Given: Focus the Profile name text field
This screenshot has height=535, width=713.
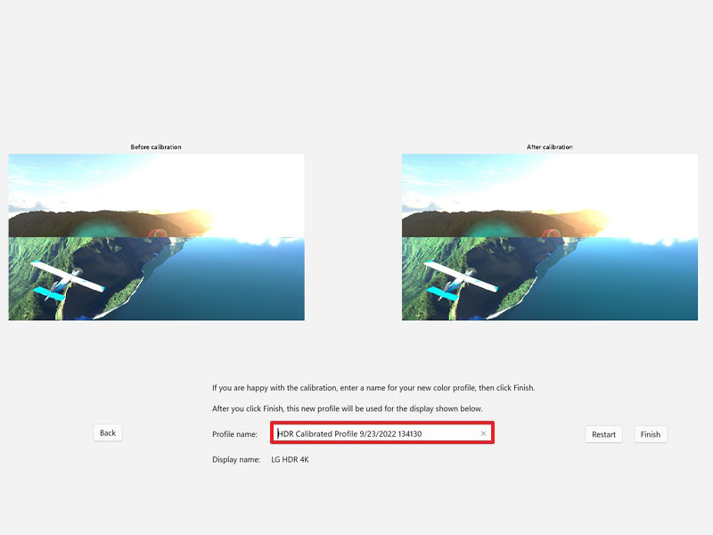Looking at the screenshot, I should tap(382, 433).
